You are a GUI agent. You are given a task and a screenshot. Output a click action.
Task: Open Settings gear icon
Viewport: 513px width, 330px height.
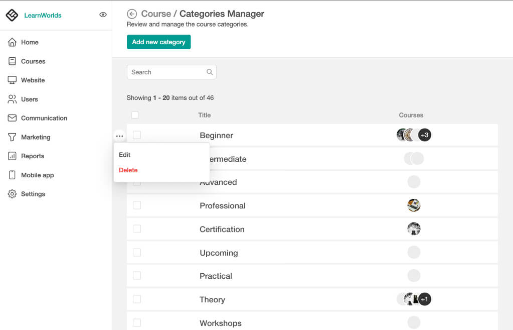click(12, 194)
